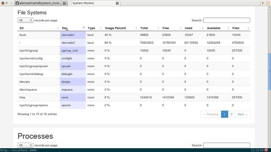This screenshot has height=152, width=271.
Task: Click the cpuset device cell
Action: pyautogui.click(x=73, y=66)
